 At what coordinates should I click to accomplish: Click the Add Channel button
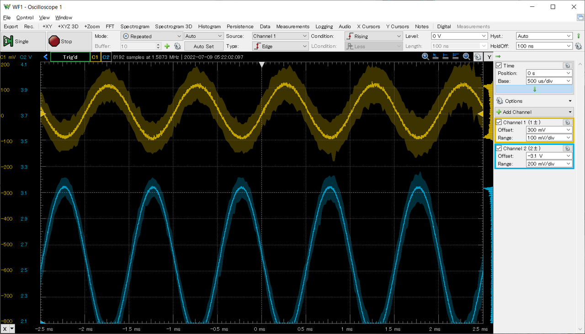(x=534, y=112)
